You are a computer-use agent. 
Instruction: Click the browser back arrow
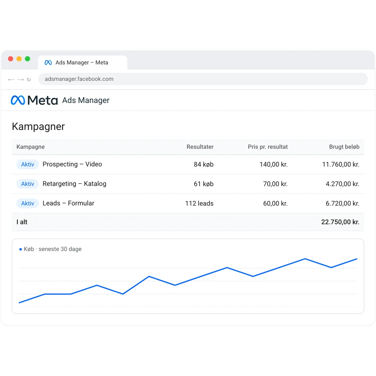tap(11, 80)
